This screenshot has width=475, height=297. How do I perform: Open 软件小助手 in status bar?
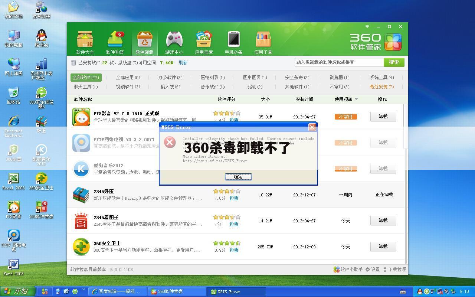pyautogui.click(x=348, y=270)
